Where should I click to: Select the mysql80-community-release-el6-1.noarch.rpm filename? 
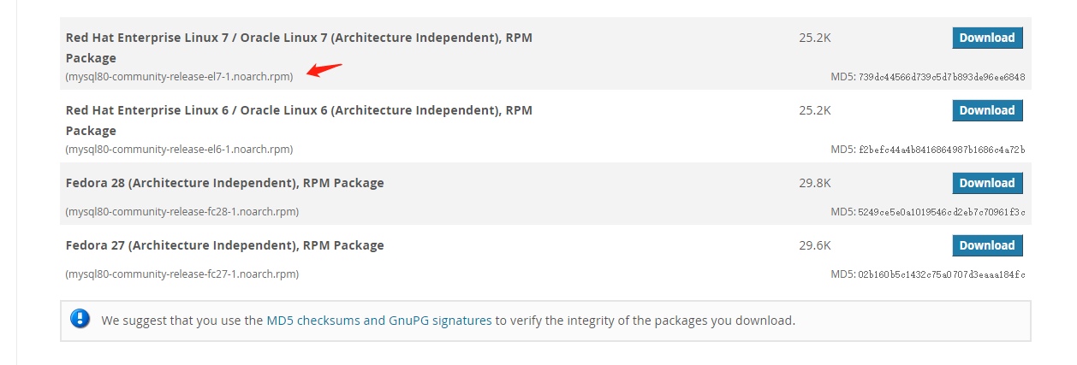coord(179,150)
